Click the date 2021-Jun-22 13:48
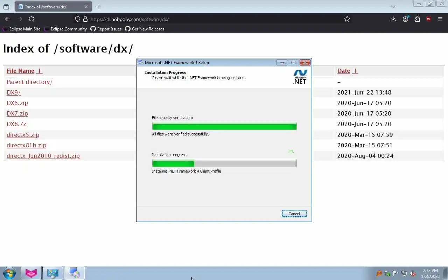Viewport: 448px width, 280px height. pyautogui.click(x=364, y=92)
